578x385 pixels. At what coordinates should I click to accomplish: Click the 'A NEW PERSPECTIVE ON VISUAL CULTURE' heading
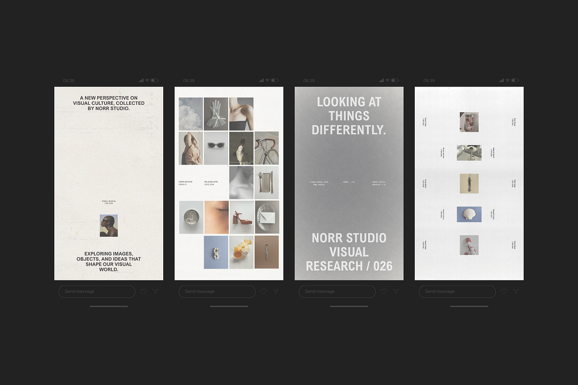point(109,103)
